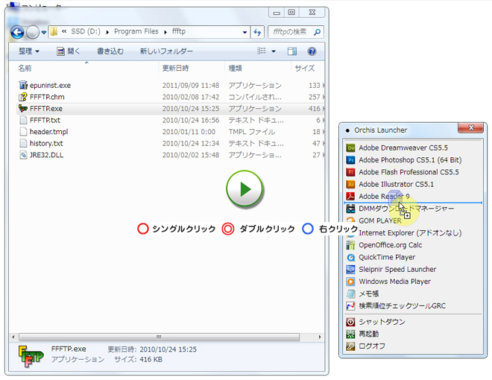Sort by the 種類 column header
492x380 pixels.
point(236,68)
